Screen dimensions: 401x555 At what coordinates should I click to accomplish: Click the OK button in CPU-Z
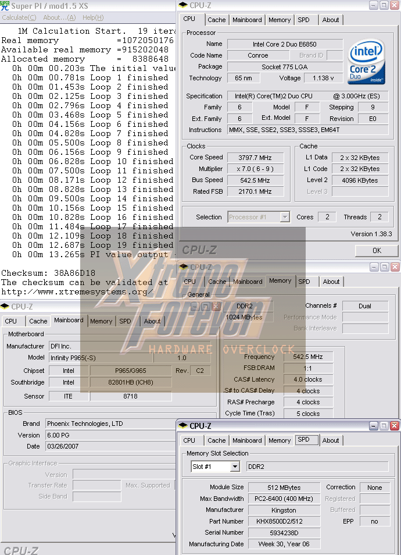tap(377, 250)
